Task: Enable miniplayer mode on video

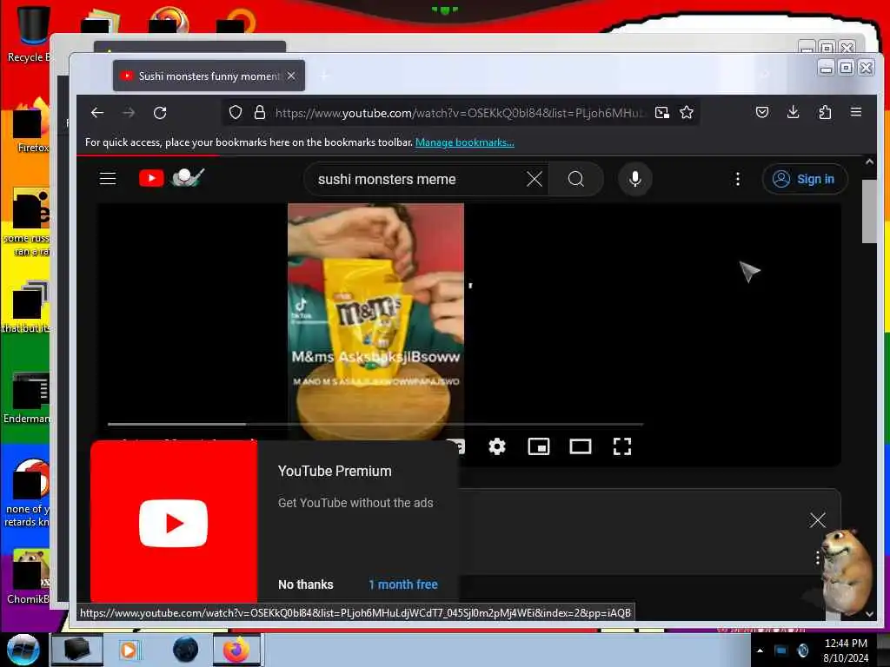Action: 539,446
